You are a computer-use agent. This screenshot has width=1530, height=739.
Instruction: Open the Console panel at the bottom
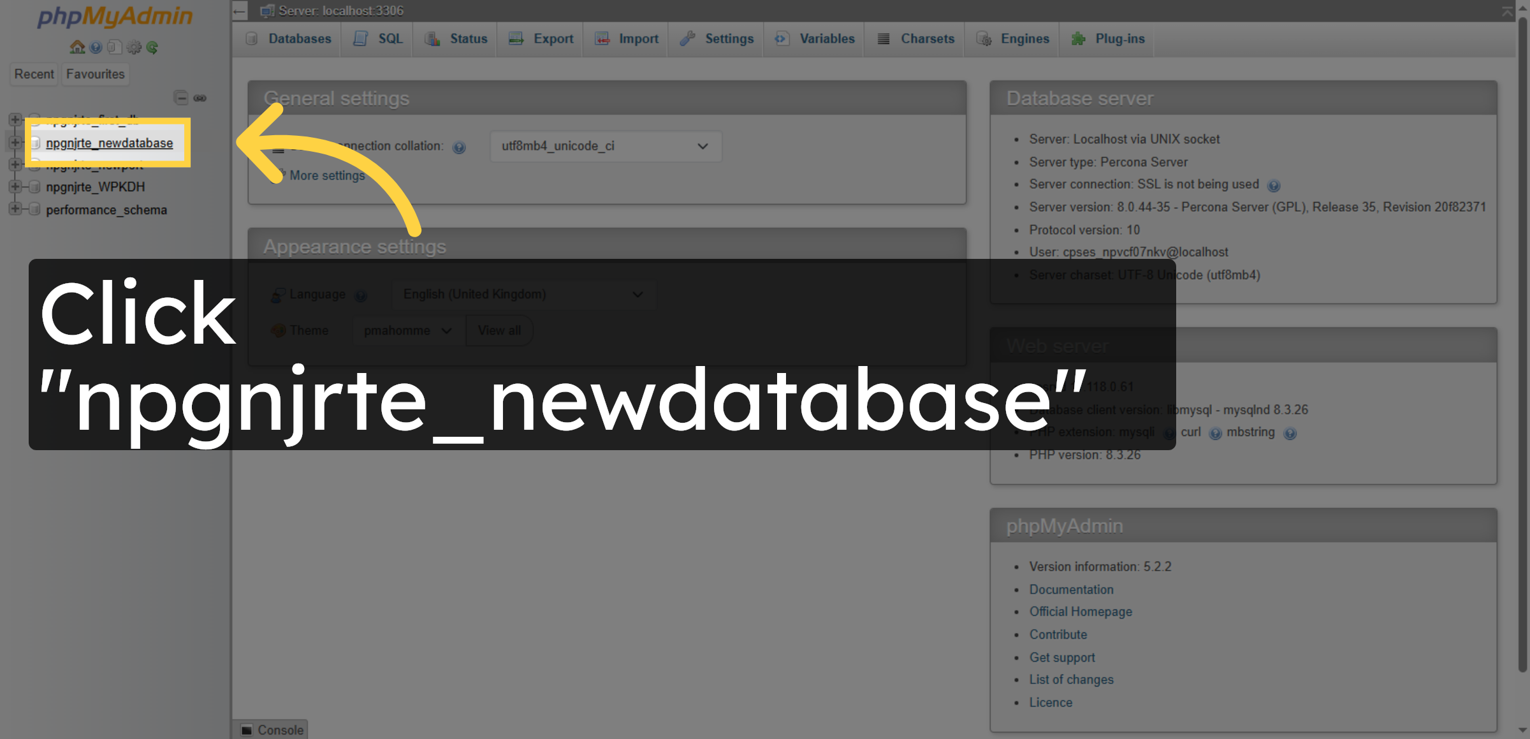(272, 729)
